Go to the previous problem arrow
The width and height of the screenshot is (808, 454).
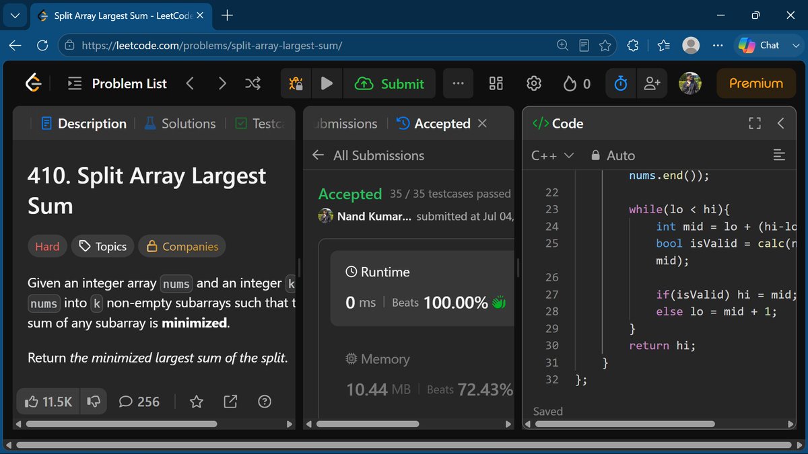190,83
